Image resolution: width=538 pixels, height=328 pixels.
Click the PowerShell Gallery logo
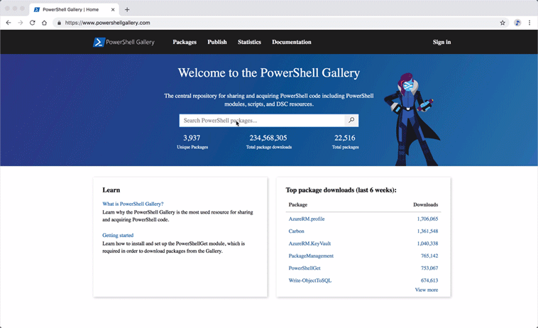coord(123,42)
